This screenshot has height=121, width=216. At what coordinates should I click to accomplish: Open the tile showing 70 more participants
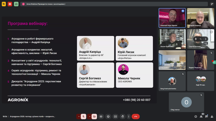[200, 81]
